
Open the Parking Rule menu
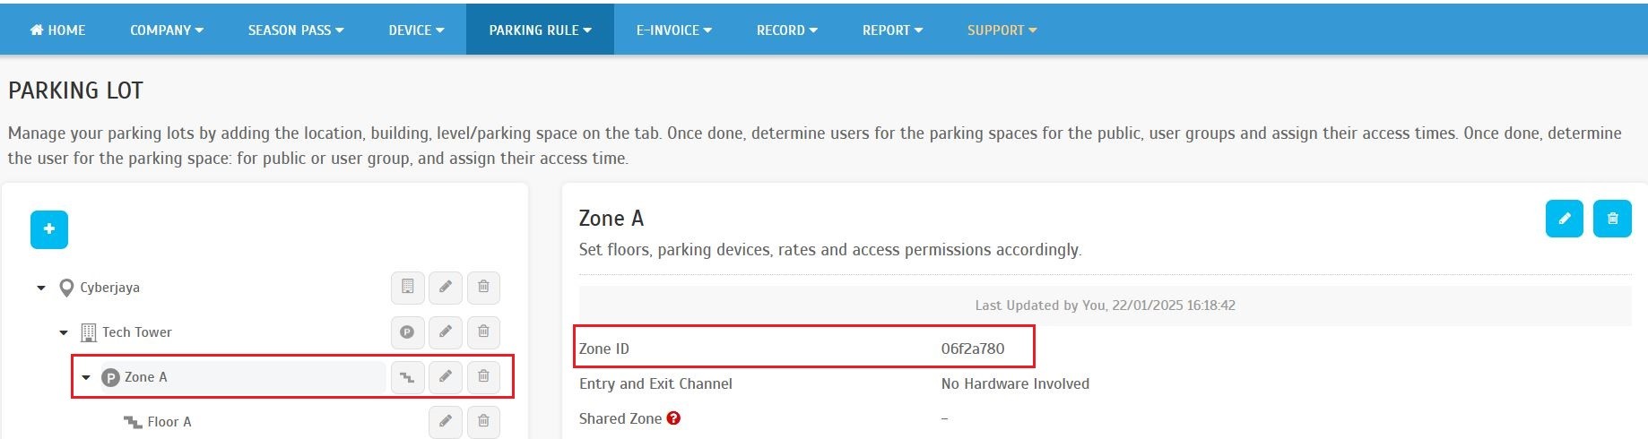540,30
